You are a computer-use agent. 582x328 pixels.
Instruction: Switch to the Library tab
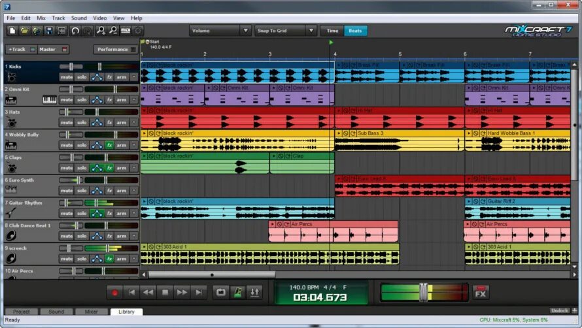[127, 312]
